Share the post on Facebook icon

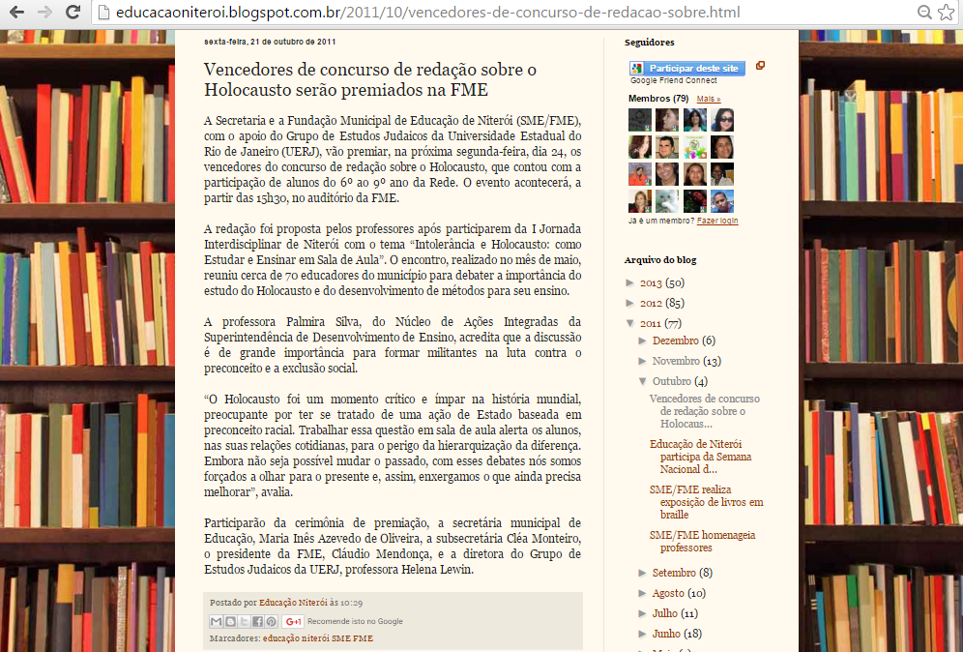[x=257, y=621]
